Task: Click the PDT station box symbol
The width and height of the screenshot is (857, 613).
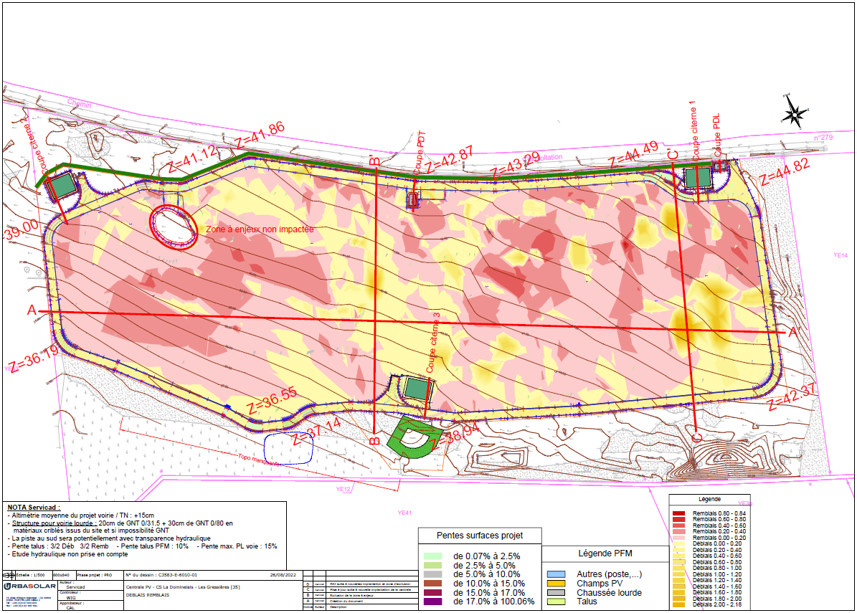Action: tap(413, 201)
